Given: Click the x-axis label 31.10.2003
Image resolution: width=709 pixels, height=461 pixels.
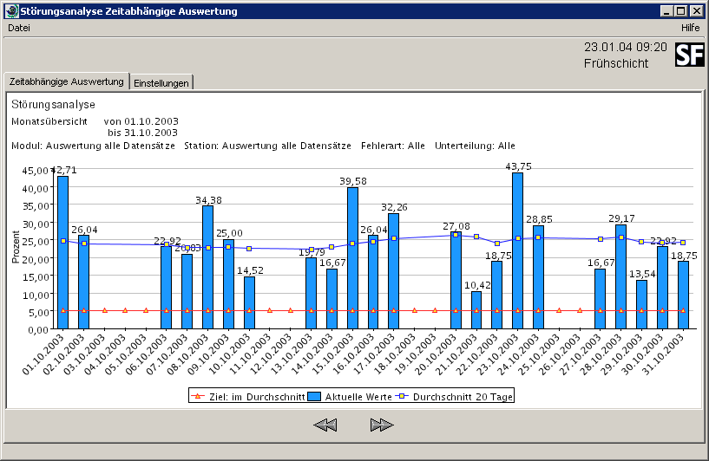Looking at the screenshot, I should (663, 354).
